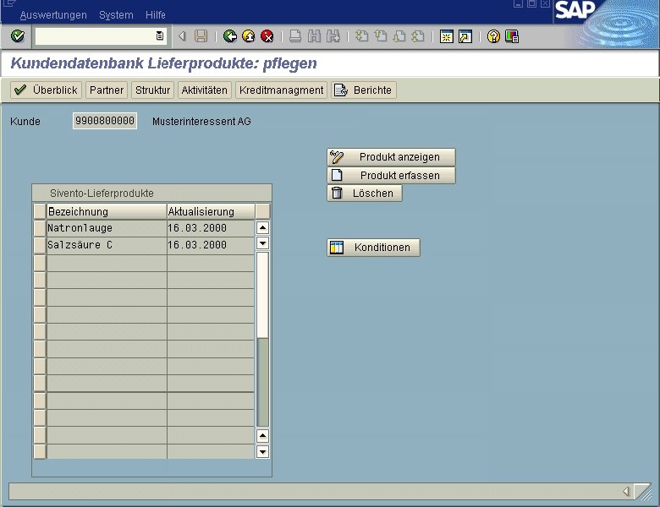Expand the status bar with the triangle arrow

(x=626, y=491)
